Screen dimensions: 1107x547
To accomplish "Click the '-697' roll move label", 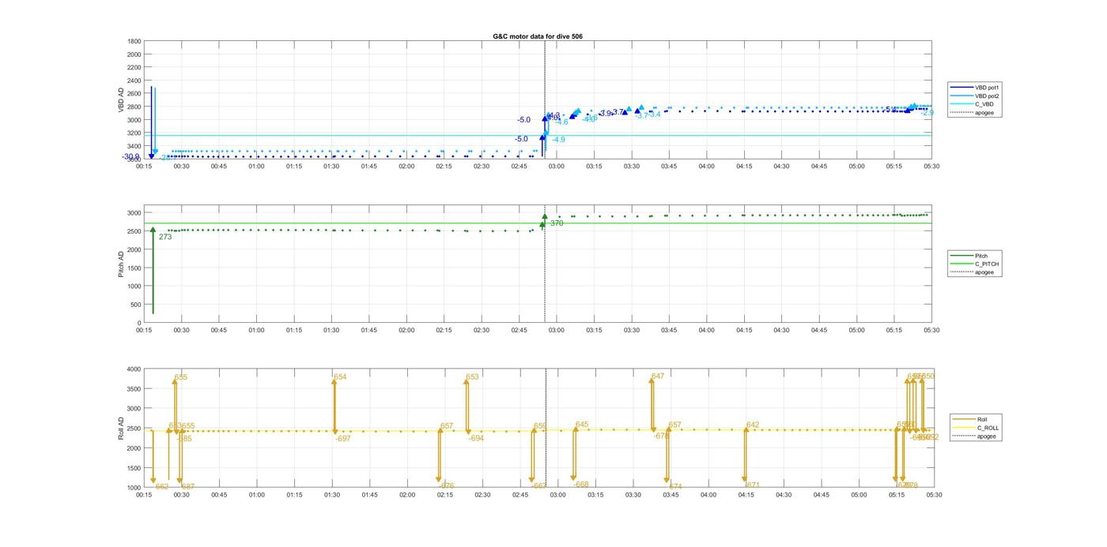I will [343, 439].
